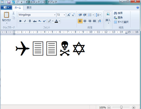Open the Paste dropdown arrow
Image resolution: width=141 pixels, height=109 pixels.
point(7,23)
